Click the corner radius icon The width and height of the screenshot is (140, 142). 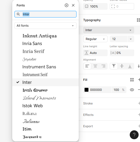click(x=113, y=6)
